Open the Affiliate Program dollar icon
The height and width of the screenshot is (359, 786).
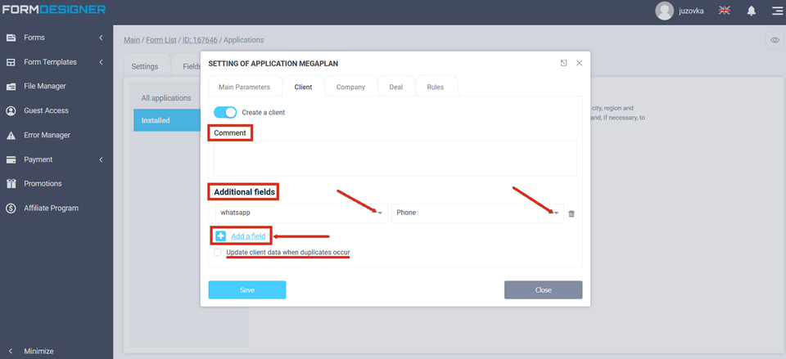pyautogui.click(x=11, y=209)
